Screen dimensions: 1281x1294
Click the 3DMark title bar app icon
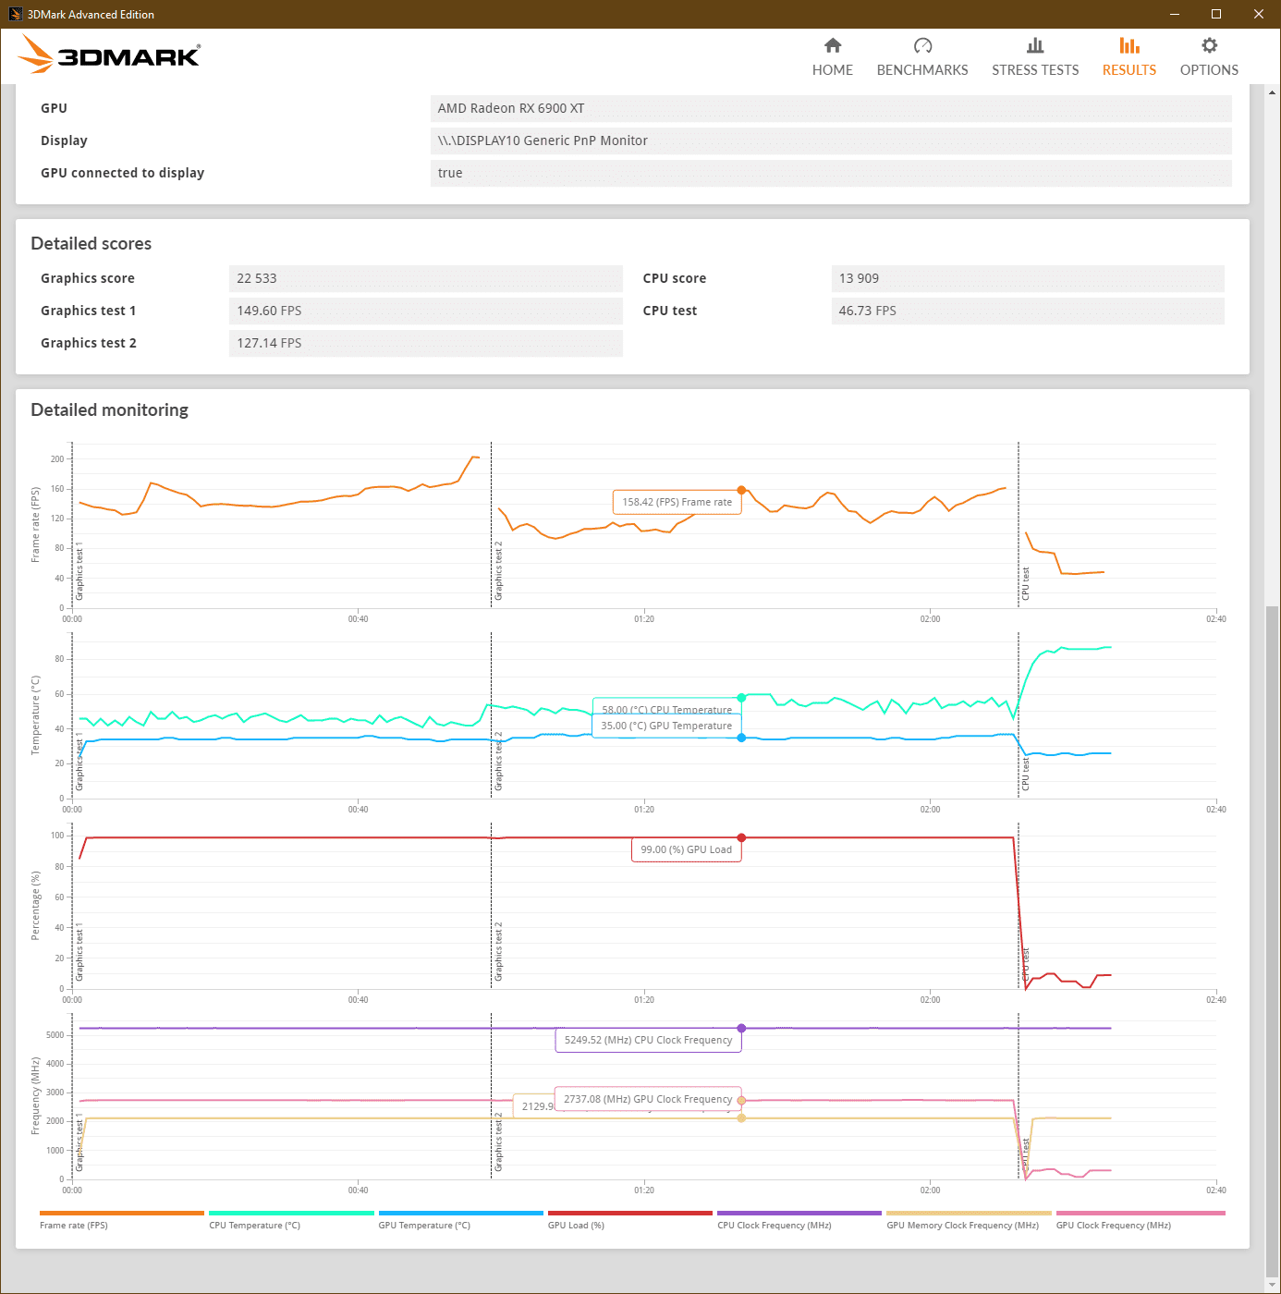coord(15,14)
